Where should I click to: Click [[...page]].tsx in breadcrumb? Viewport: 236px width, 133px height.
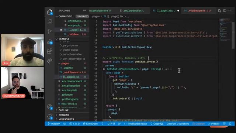[115, 16]
